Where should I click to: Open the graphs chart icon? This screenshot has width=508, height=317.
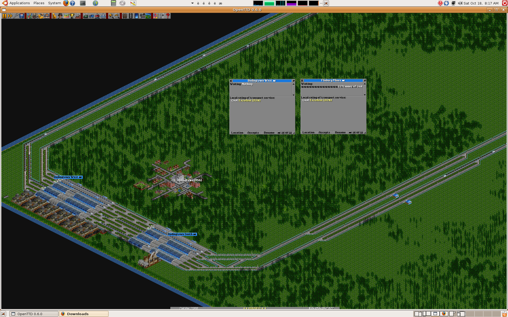pyautogui.click(x=66, y=16)
